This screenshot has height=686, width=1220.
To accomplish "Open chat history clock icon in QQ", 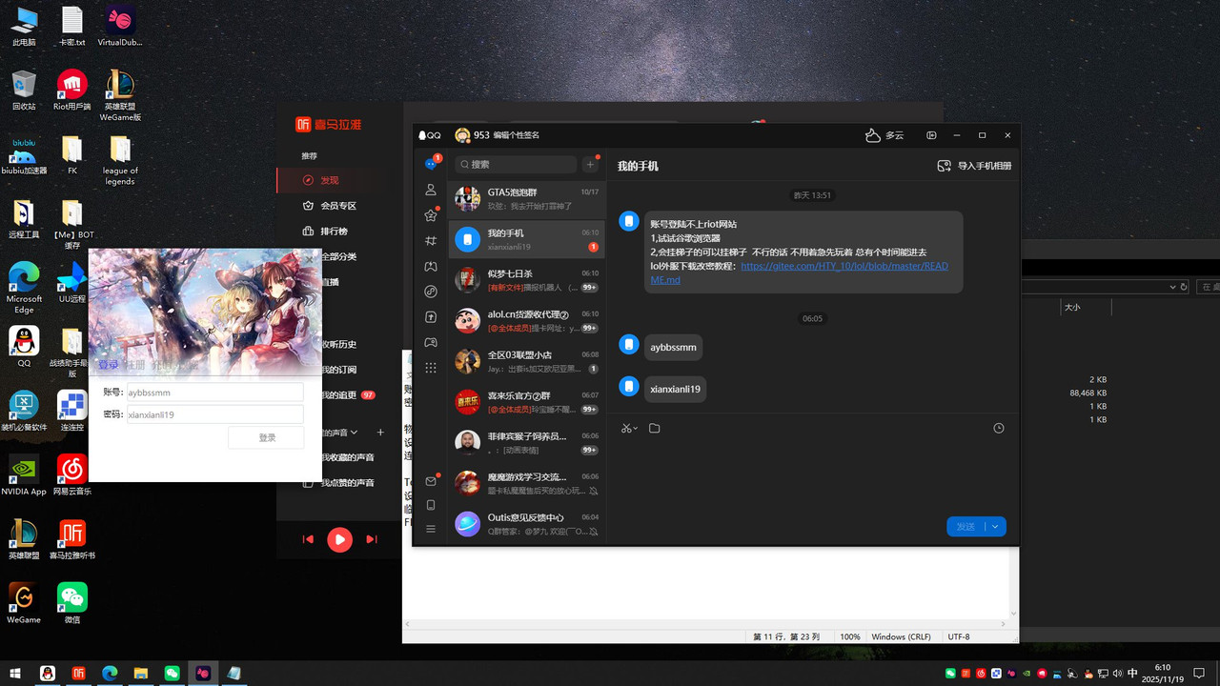I will (x=999, y=429).
